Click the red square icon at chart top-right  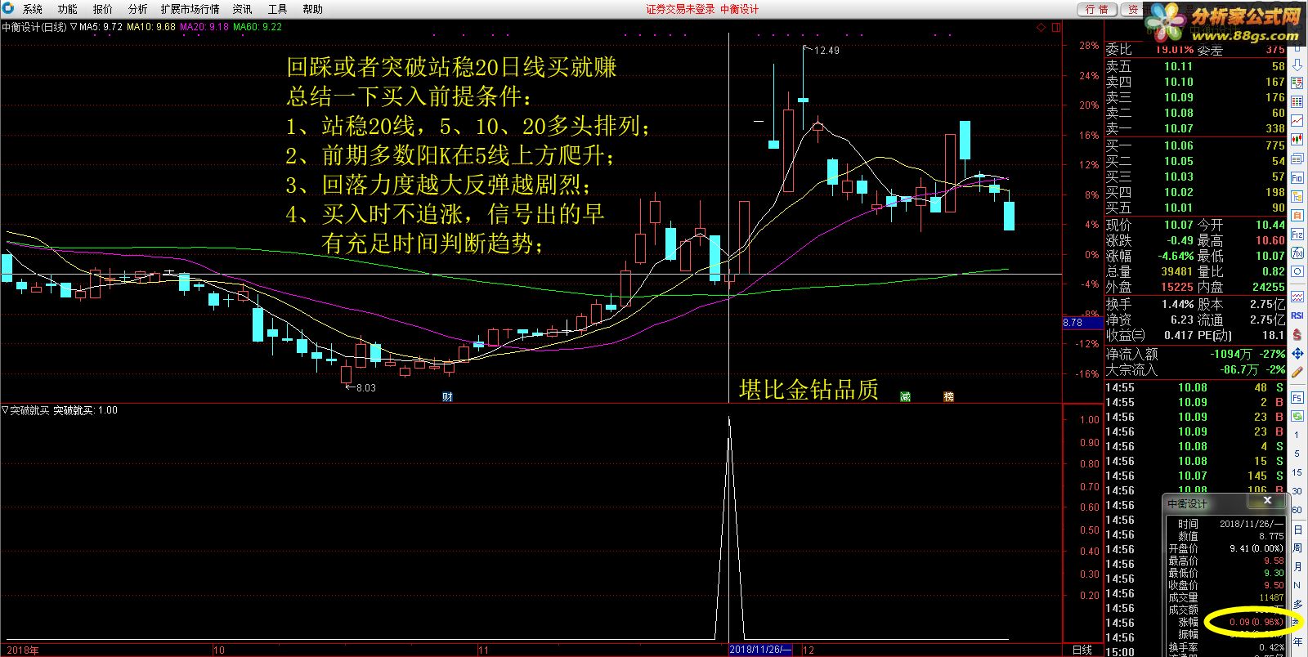pos(1055,27)
